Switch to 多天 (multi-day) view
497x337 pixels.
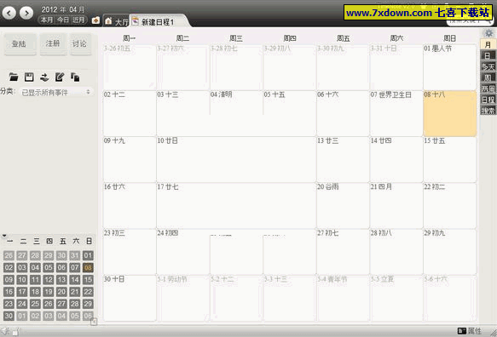point(488,66)
